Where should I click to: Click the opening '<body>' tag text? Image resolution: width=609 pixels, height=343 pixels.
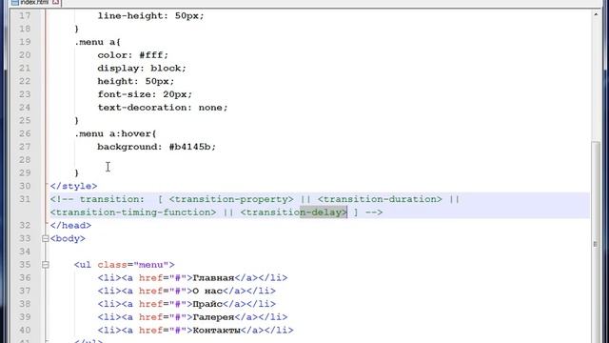[x=68, y=238]
